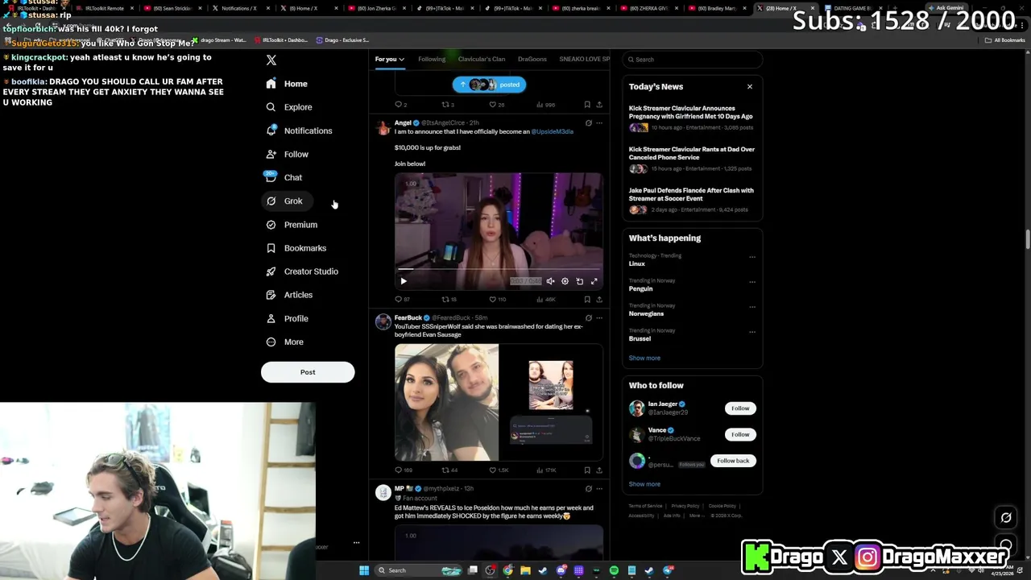1031x580 pixels.
Task: Click the Profile person icon
Action: click(x=271, y=318)
